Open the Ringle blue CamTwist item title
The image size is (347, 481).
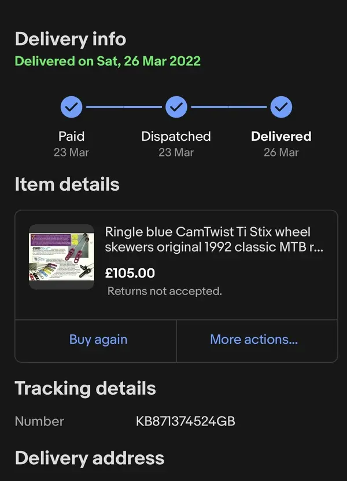214,239
